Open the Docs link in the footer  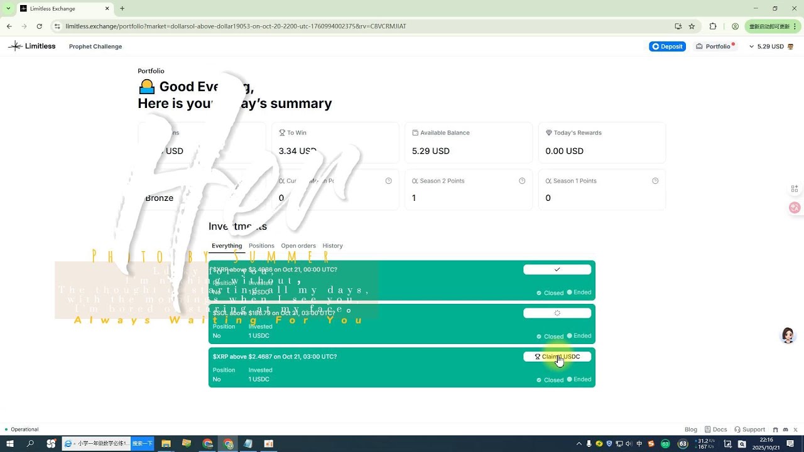click(x=716, y=429)
